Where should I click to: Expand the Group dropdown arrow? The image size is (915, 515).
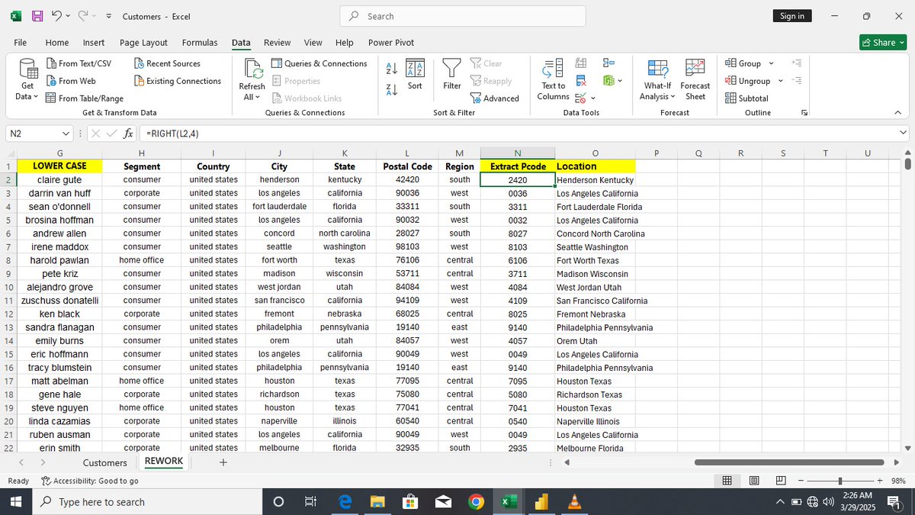point(771,63)
